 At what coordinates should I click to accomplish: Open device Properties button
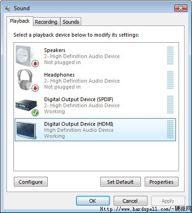pyautogui.click(x=161, y=182)
